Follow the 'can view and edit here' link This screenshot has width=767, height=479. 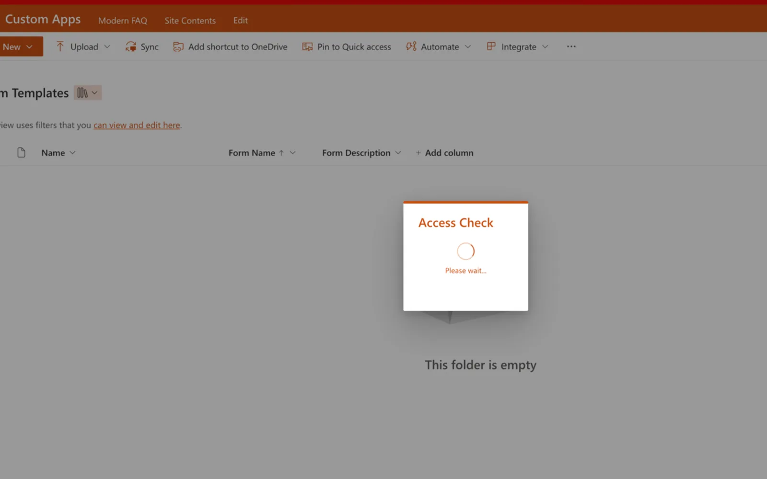137,125
